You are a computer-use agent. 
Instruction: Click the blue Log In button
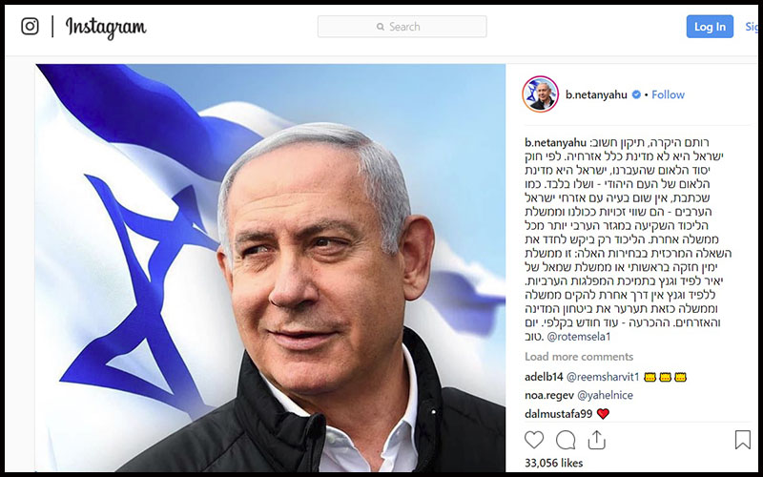pyautogui.click(x=710, y=27)
